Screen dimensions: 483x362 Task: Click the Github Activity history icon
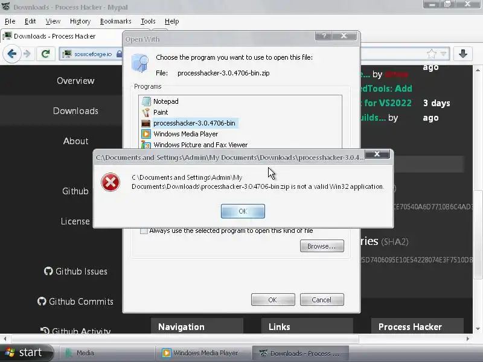[x=45, y=331]
